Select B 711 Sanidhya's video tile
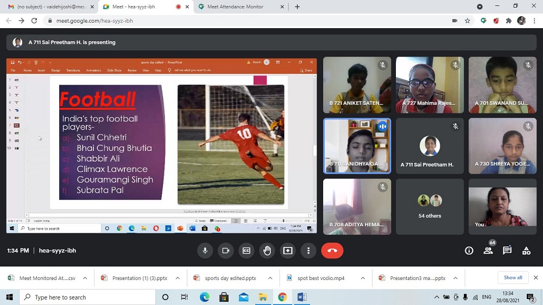This screenshot has height=305, width=543. click(357, 146)
